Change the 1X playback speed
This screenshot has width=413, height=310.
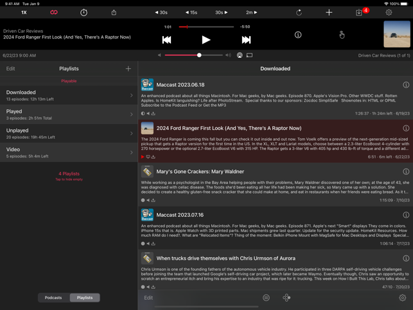(x=24, y=12)
